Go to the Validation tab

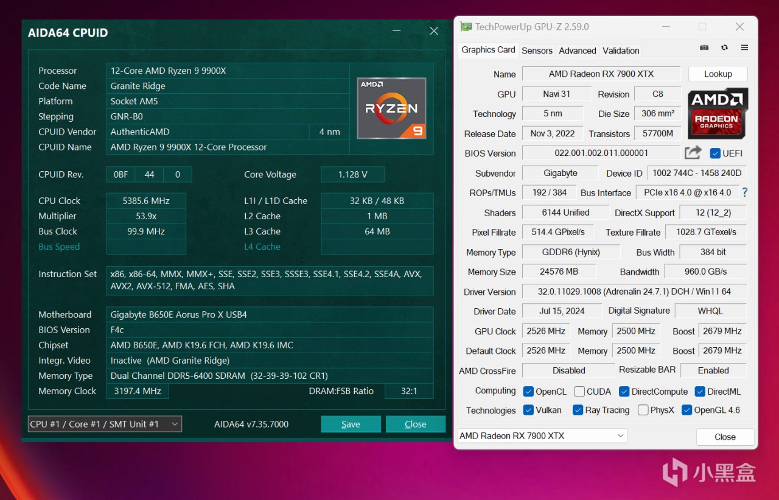(621, 51)
